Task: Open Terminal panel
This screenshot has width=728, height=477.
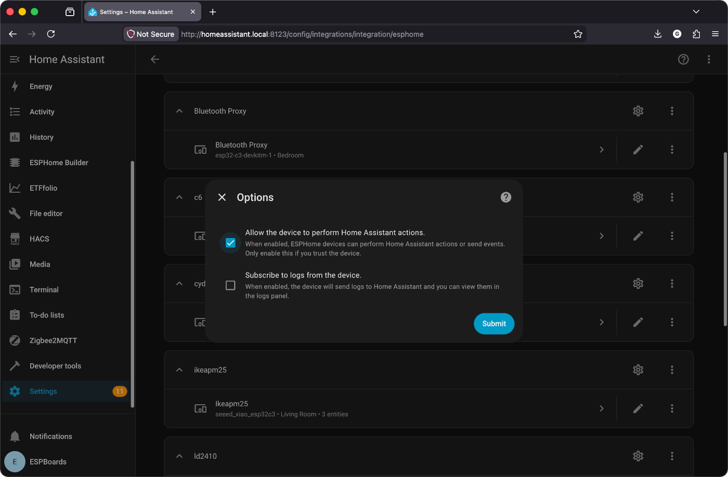Action: point(66,290)
